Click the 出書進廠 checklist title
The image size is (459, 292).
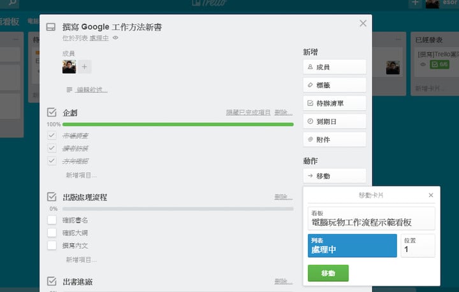78,282
